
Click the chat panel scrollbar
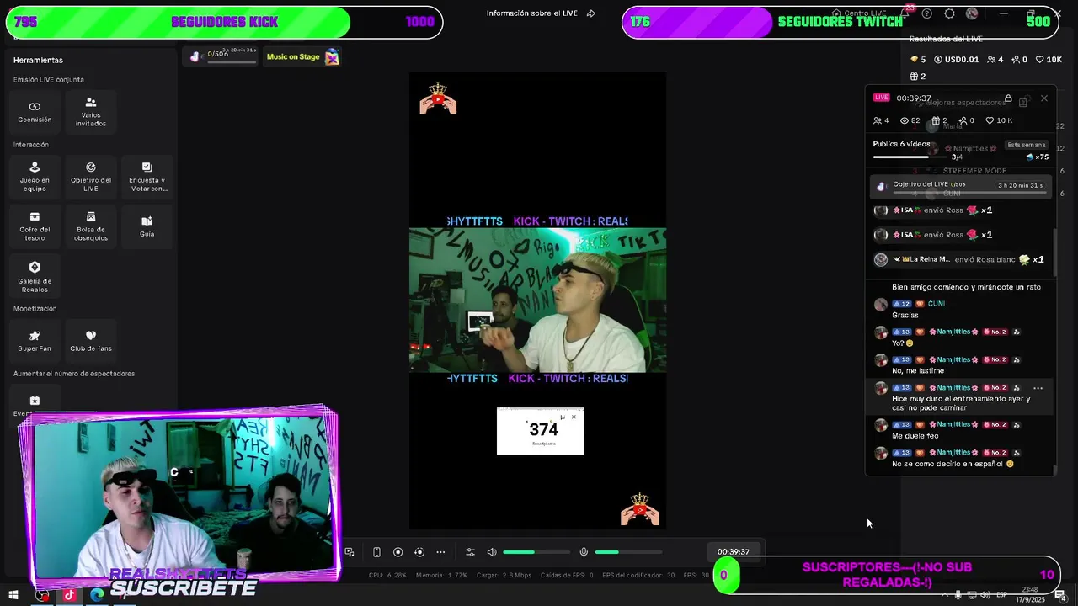(x=1054, y=252)
